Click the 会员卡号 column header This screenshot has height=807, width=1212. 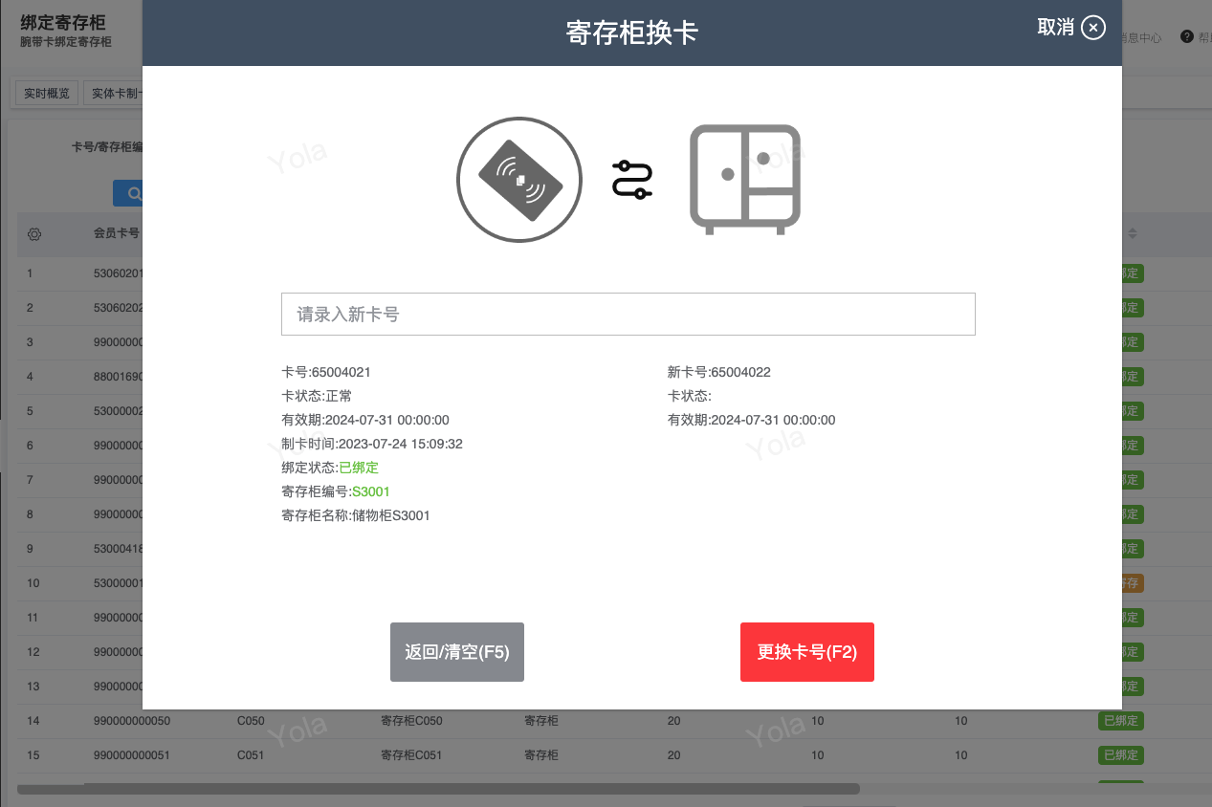coord(117,233)
